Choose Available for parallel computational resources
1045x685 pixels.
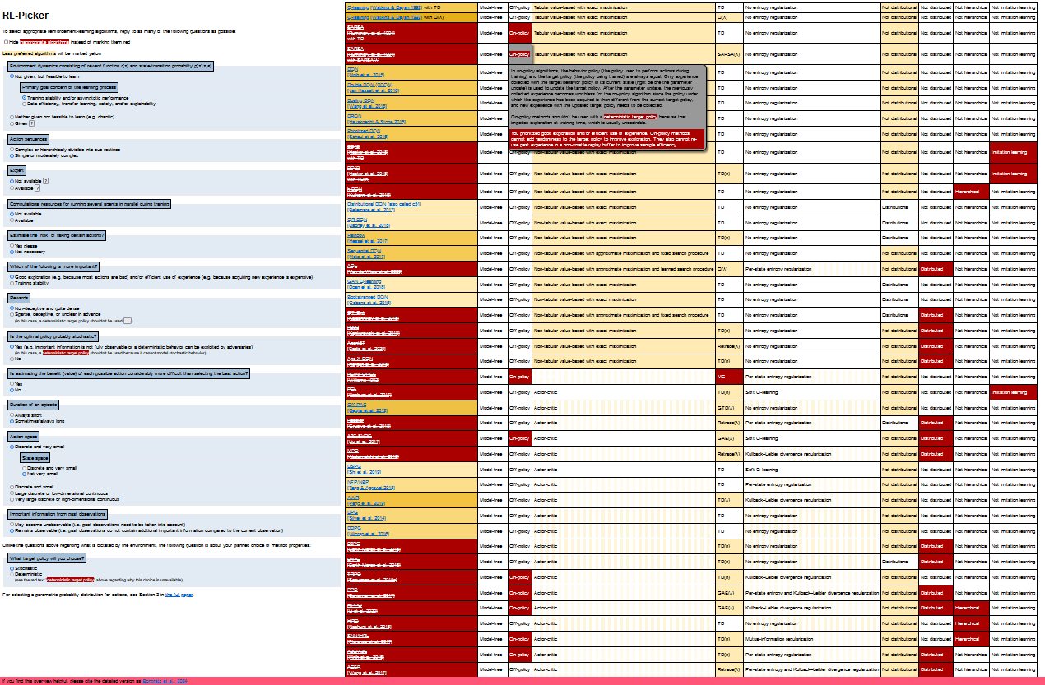click(x=12, y=220)
